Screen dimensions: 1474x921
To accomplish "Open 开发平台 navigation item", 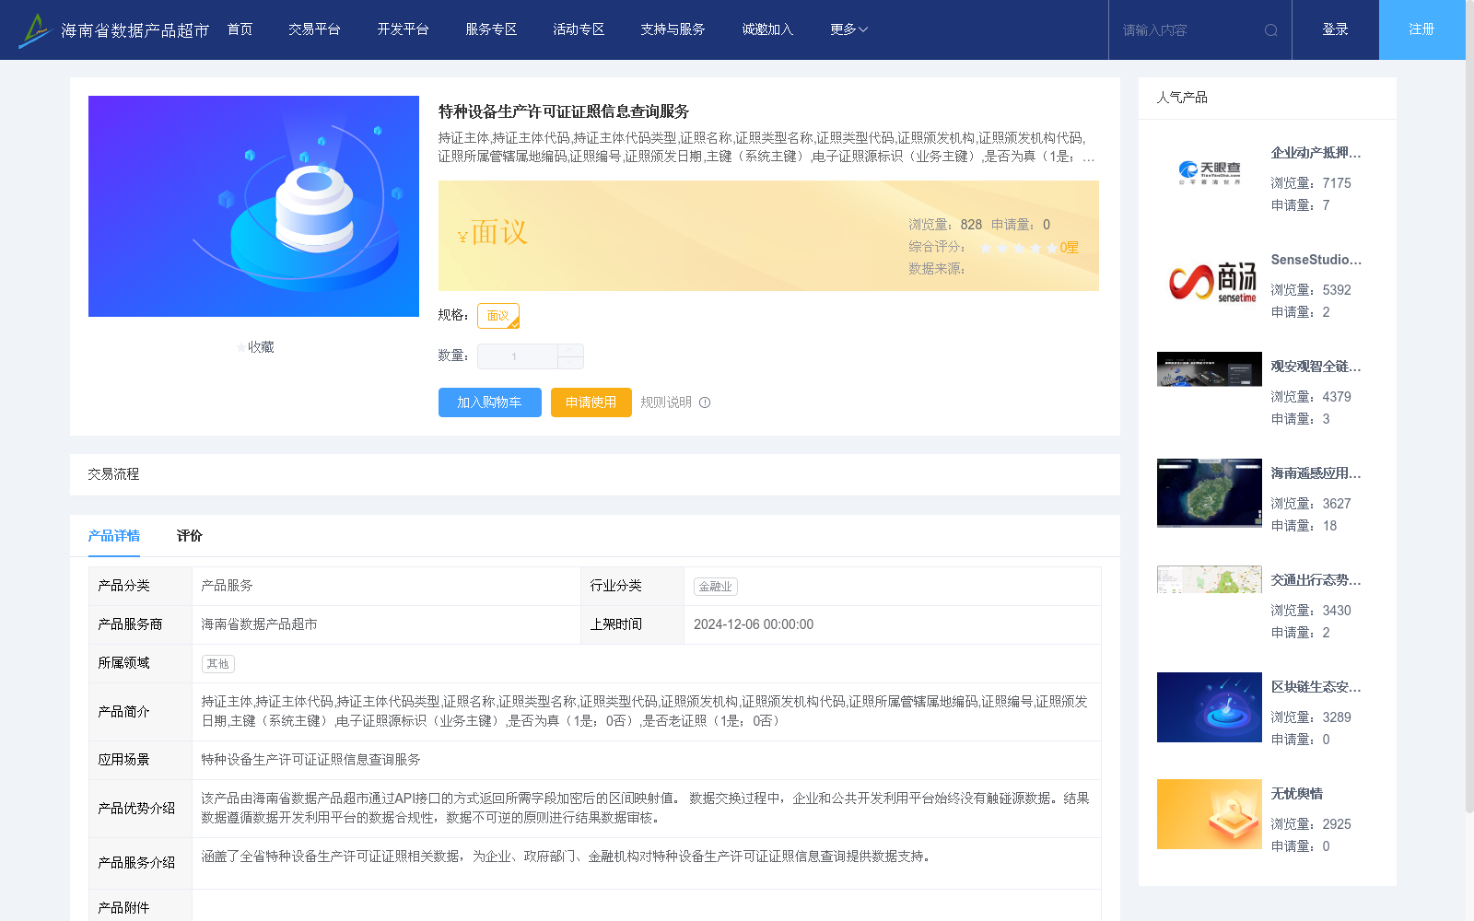I will 403,29.
